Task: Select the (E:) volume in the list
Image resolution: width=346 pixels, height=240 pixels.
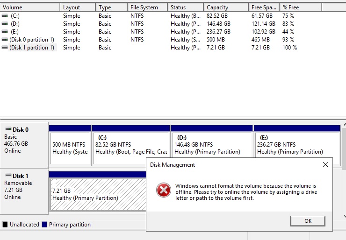Action: click(x=14, y=32)
